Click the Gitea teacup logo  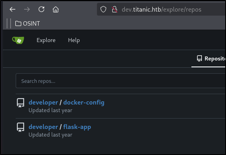pos(18,40)
